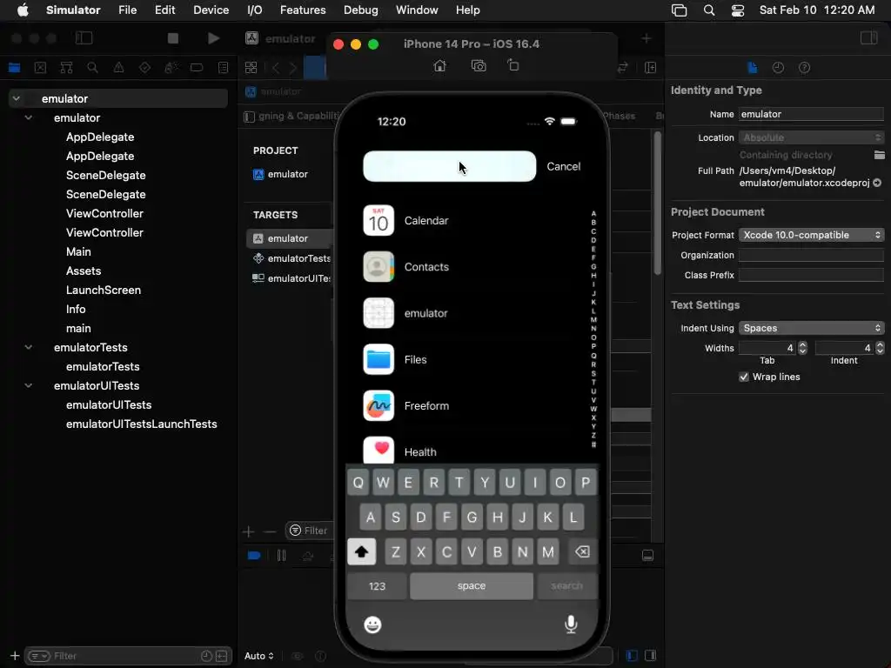Cancel the iOS app library search
This screenshot has width=891, height=668.
pos(563,166)
